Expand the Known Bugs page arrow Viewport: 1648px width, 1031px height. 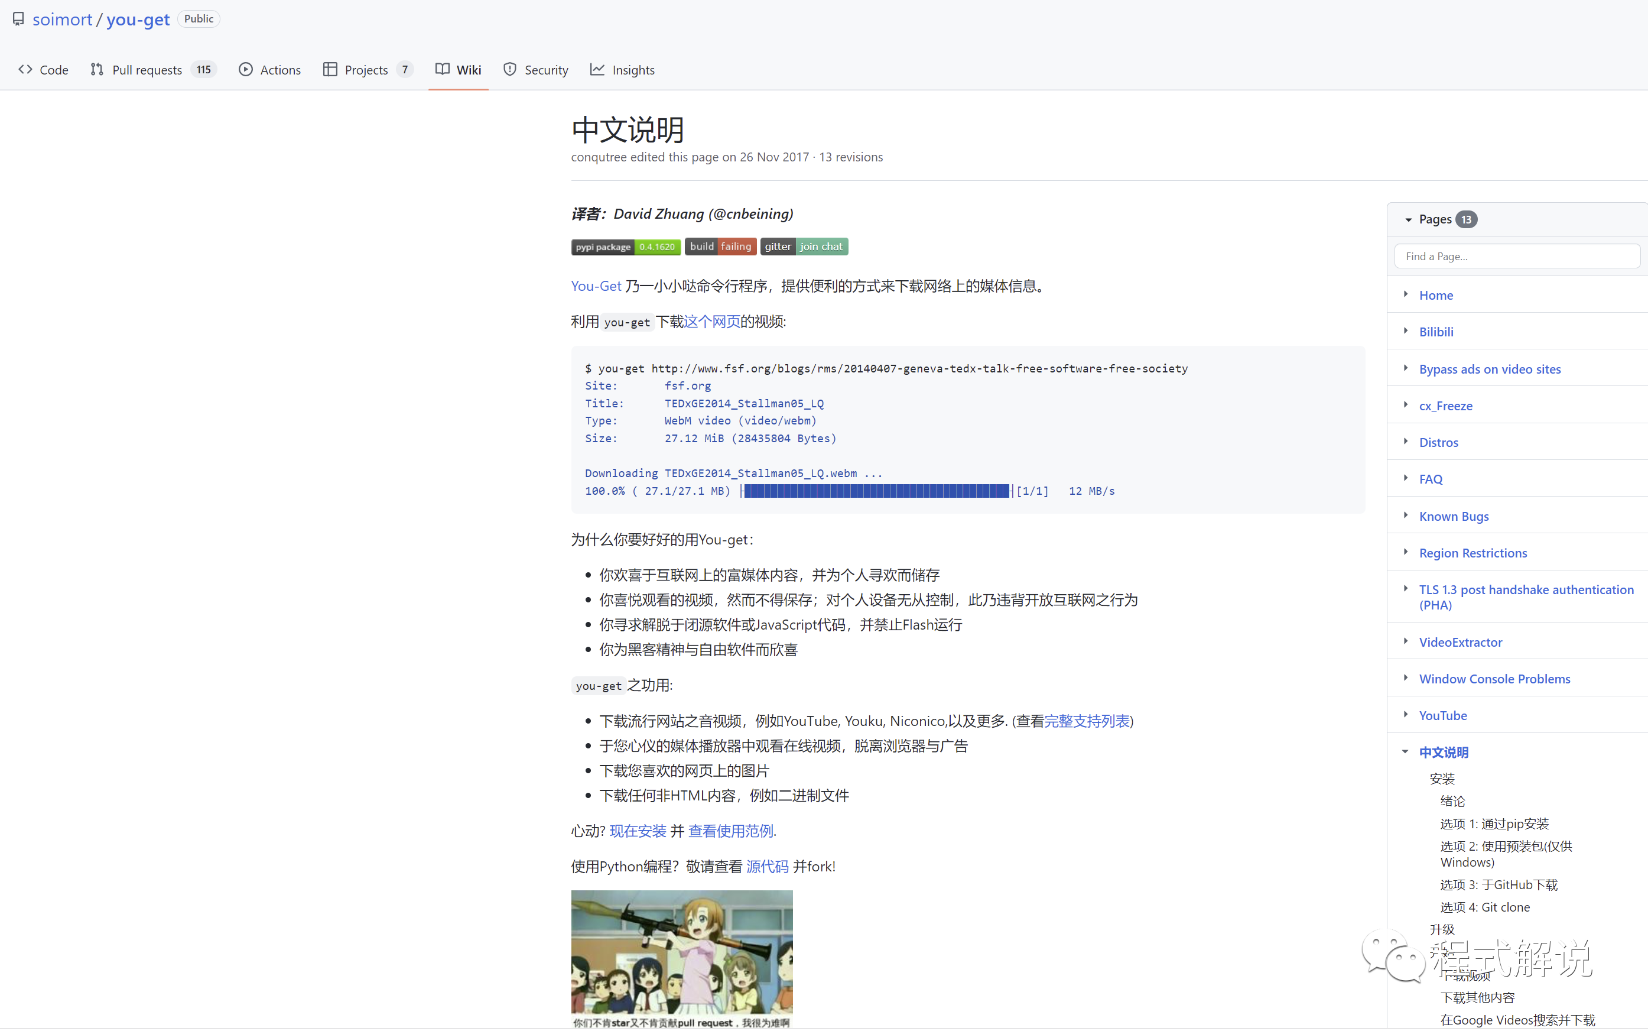1405,515
